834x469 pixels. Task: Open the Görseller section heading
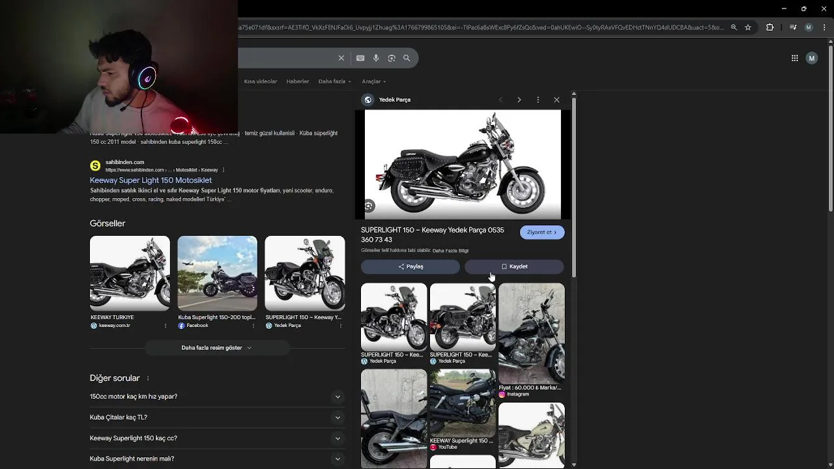click(108, 223)
